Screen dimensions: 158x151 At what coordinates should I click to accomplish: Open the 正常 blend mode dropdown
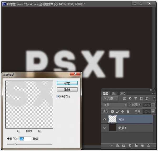pyautogui.click(x=114, y=105)
